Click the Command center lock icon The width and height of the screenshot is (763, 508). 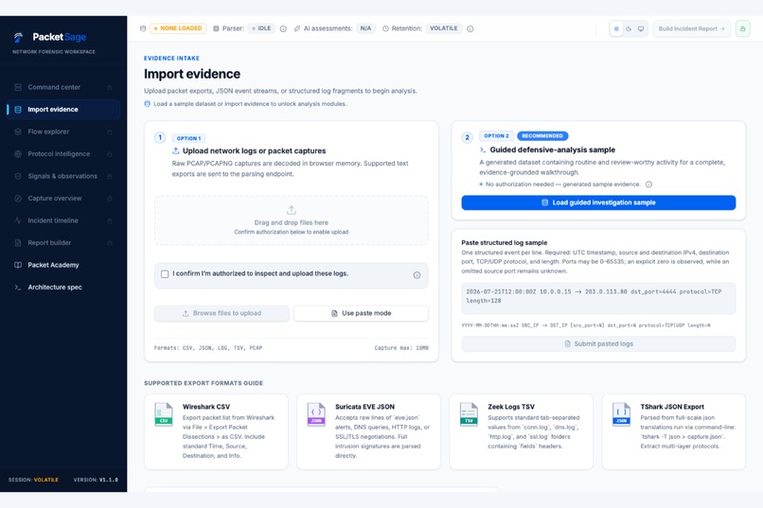pyautogui.click(x=110, y=87)
